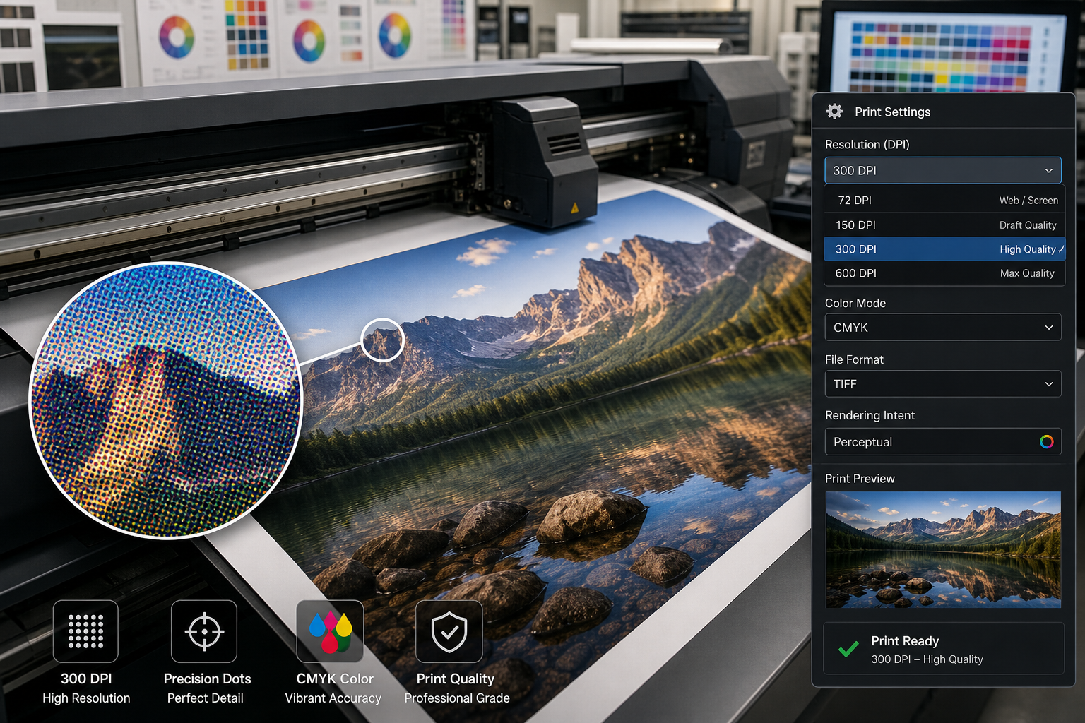Click the File Format dropdown chevron arrow
This screenshot has width=1085, height=723.
click(x=1048, y=384)
